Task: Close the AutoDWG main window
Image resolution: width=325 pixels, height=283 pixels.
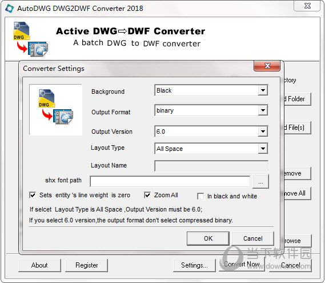Action: [x=307, y=6]
